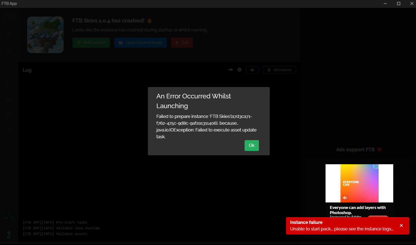The image size is (416, 245).
Task: Open the instance folder
Action: pyautogui.click(x=140, y=43)
